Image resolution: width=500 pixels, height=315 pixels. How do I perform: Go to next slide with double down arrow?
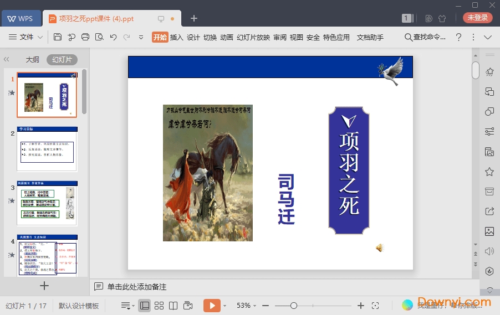[476, 264]
